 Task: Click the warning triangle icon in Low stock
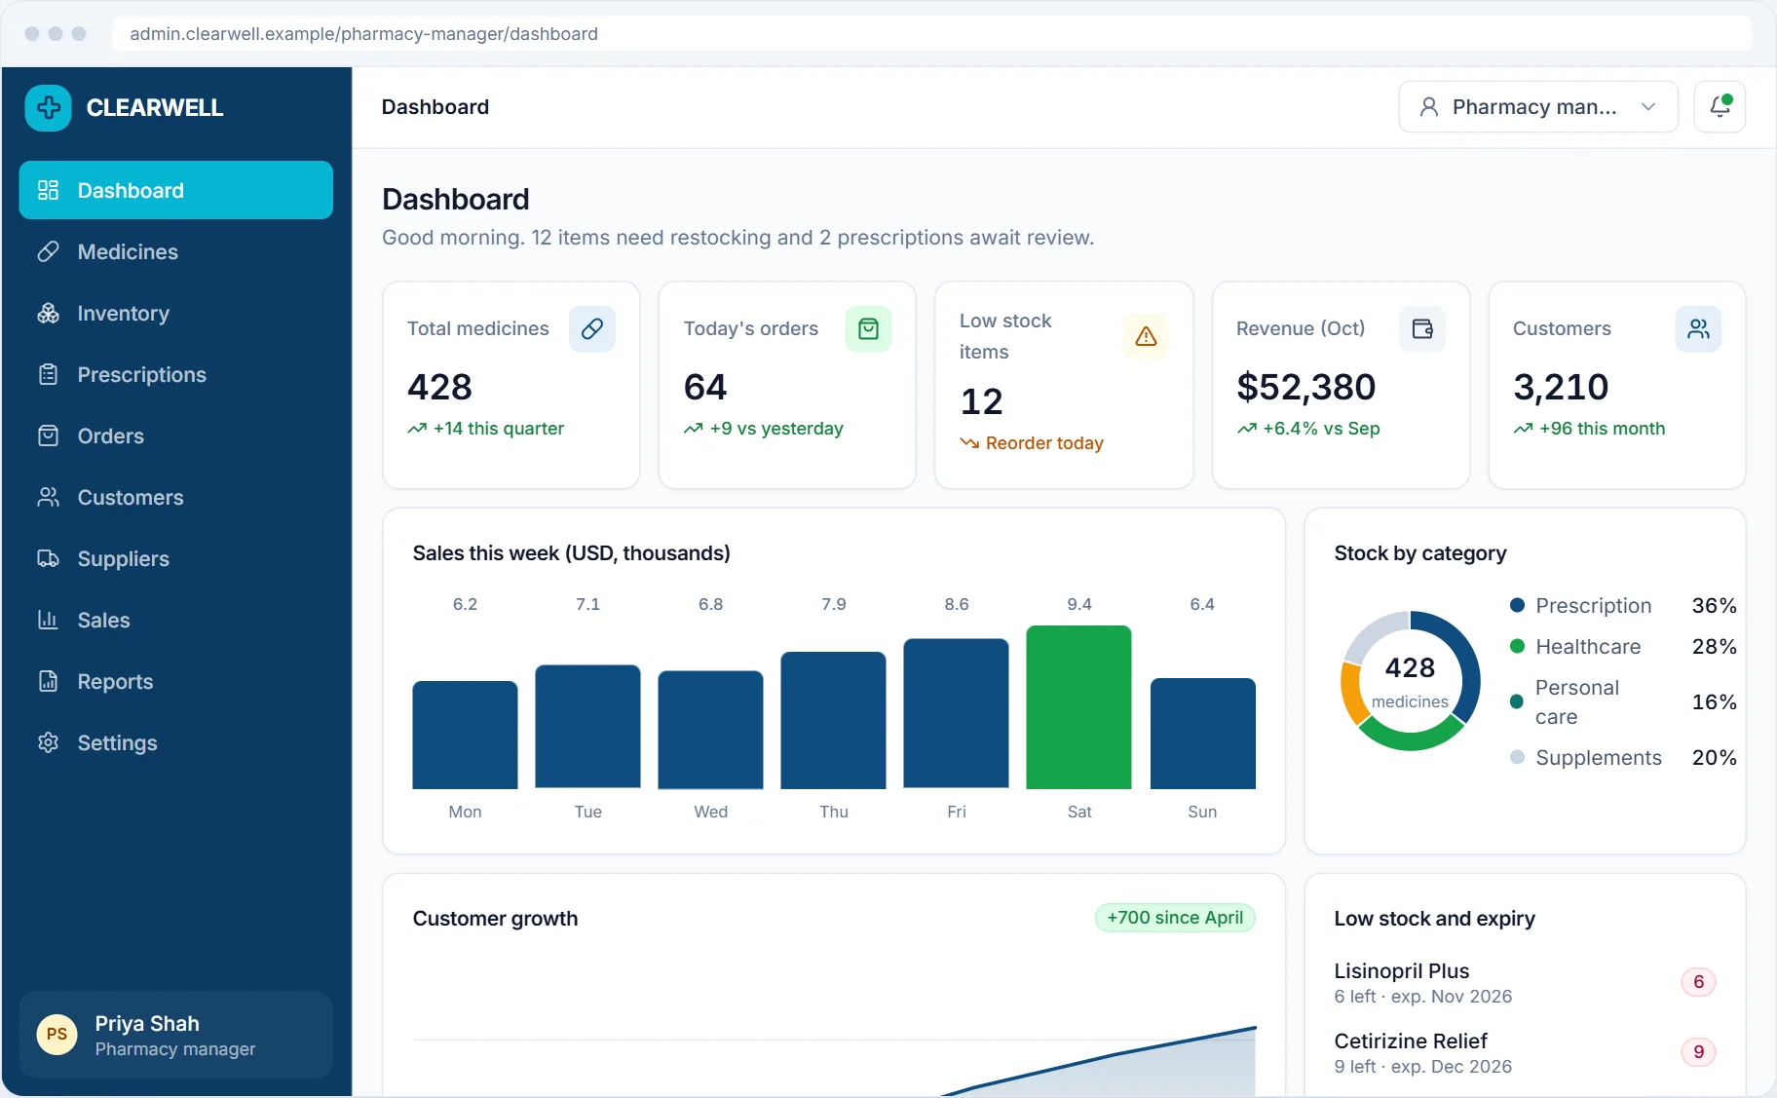point(1146,336)
